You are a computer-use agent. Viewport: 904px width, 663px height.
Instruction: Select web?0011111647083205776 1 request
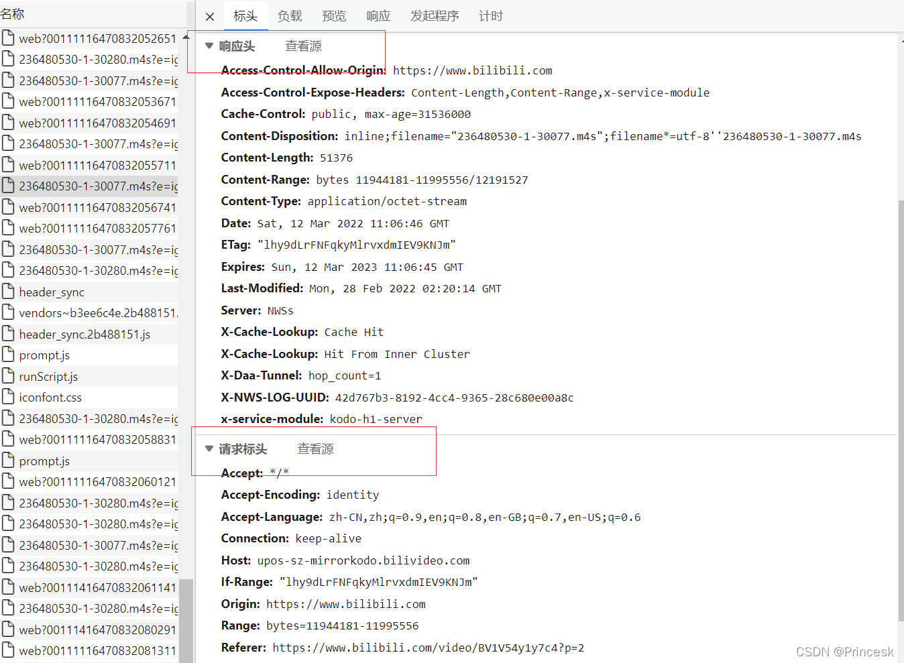pyautogui.click(x=89, y=228)
